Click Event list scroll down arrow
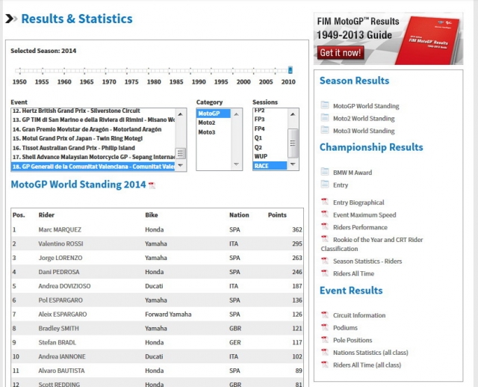This screenshot has height=387, width=478. pyautogui.click(x=181, y=165)
